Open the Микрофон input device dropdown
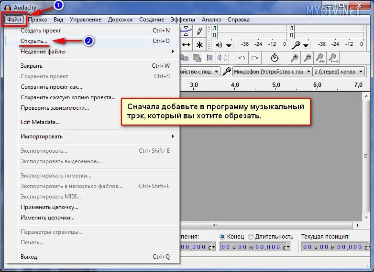 pyautogui.click(x=273, y=72)
